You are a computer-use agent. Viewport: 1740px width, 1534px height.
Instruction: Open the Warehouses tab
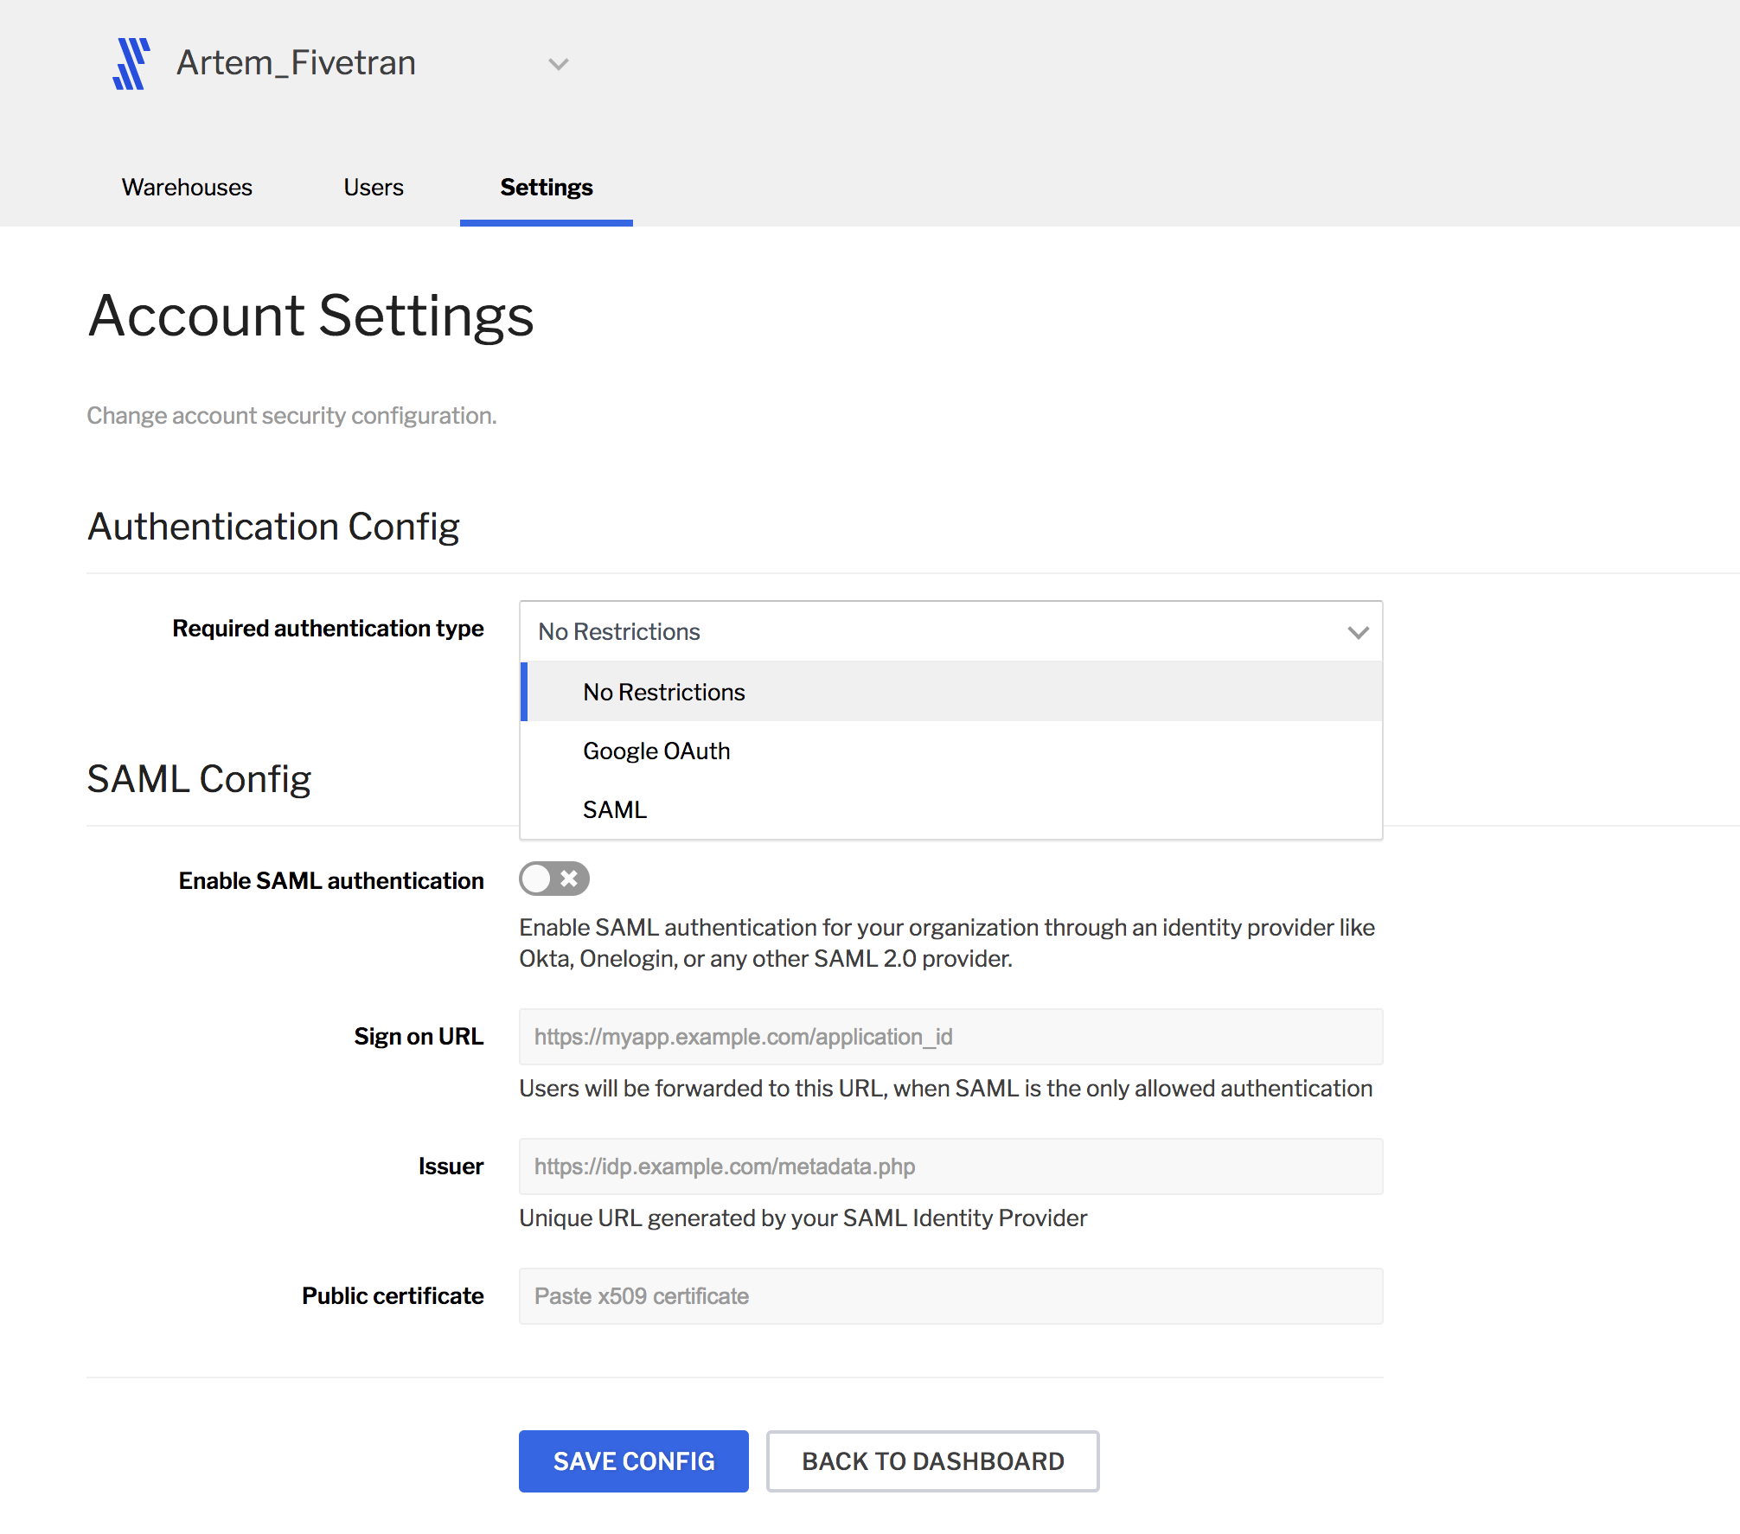pos(187,188)
